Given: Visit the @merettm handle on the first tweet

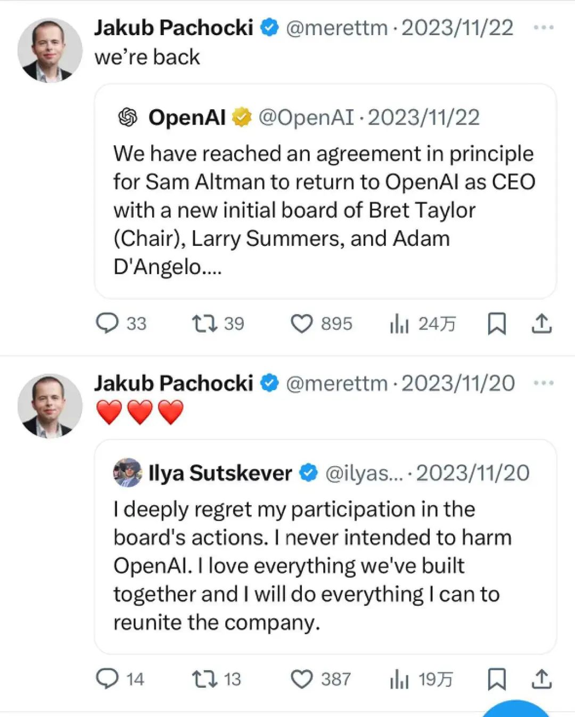Looking at the screenshot, I should [337, 28].
